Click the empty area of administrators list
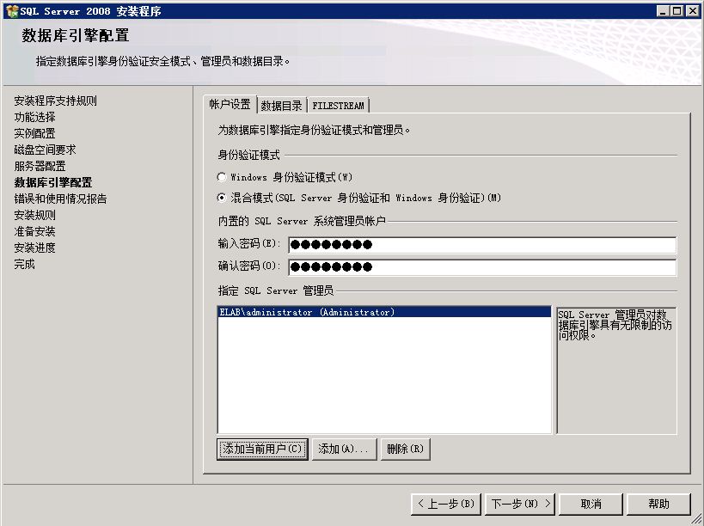Screen dimensions: 704x526 click(x=383, y=378)
